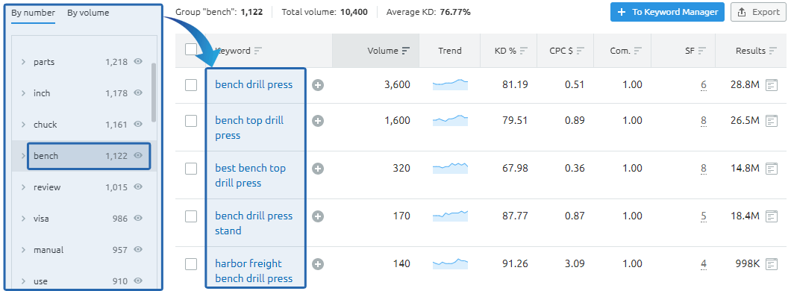The image size is (791, 291).
Task: Click the 'To Keyword Manager' button
Action: pos(667,12)
